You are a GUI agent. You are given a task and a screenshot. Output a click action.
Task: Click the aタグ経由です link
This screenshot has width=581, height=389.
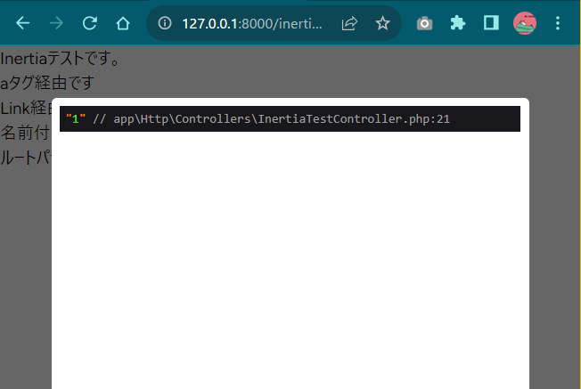(47, 83)
